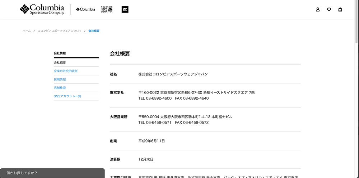
Task: Go to ホーム breadcrumb
Action: 27,31
